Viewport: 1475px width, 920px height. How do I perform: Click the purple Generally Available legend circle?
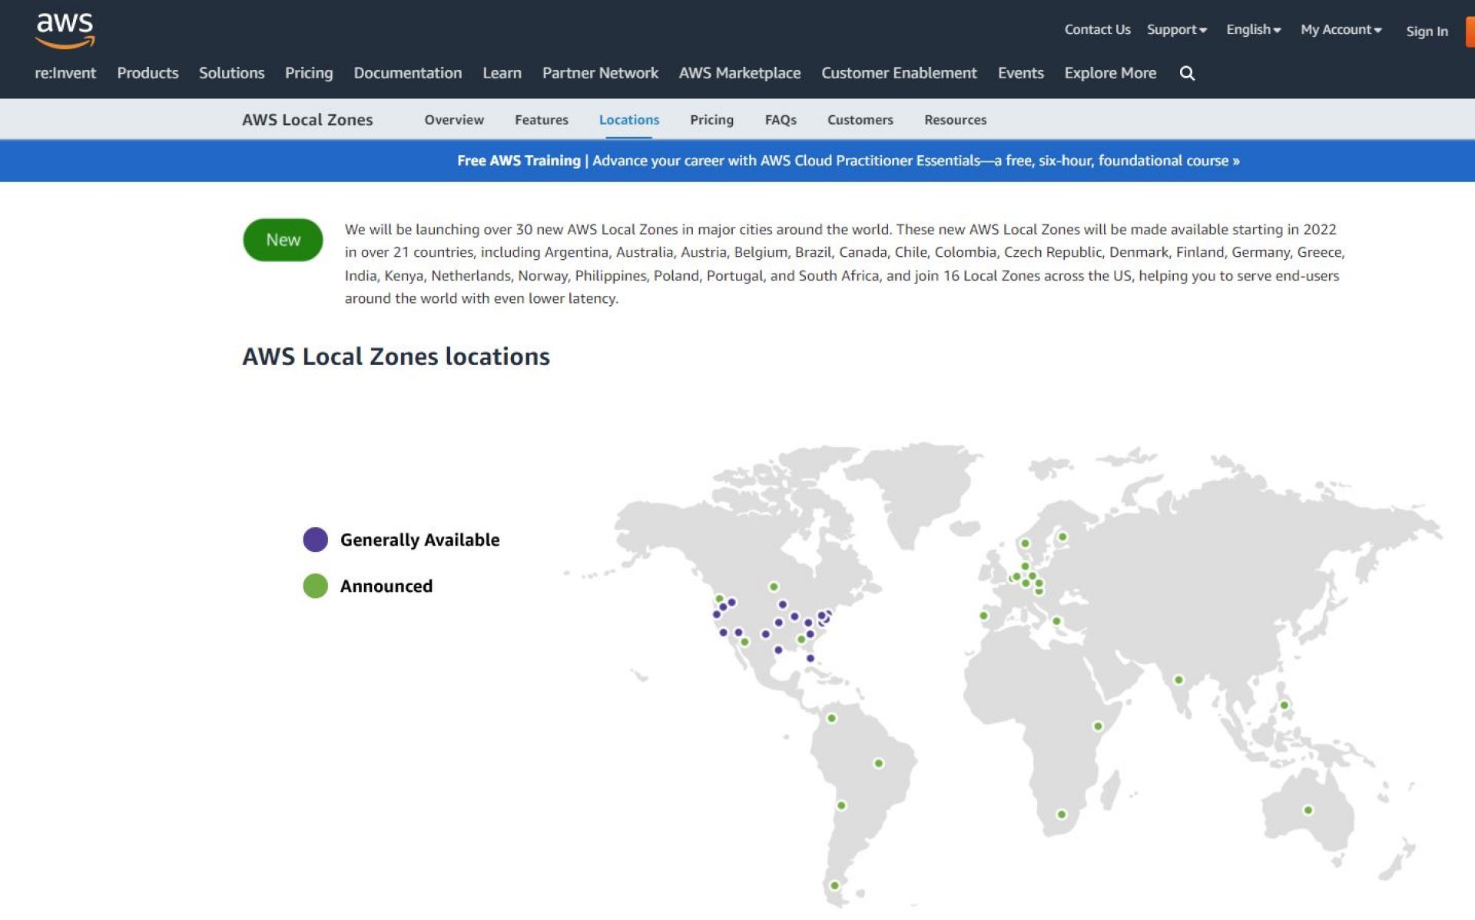[315, 540]
